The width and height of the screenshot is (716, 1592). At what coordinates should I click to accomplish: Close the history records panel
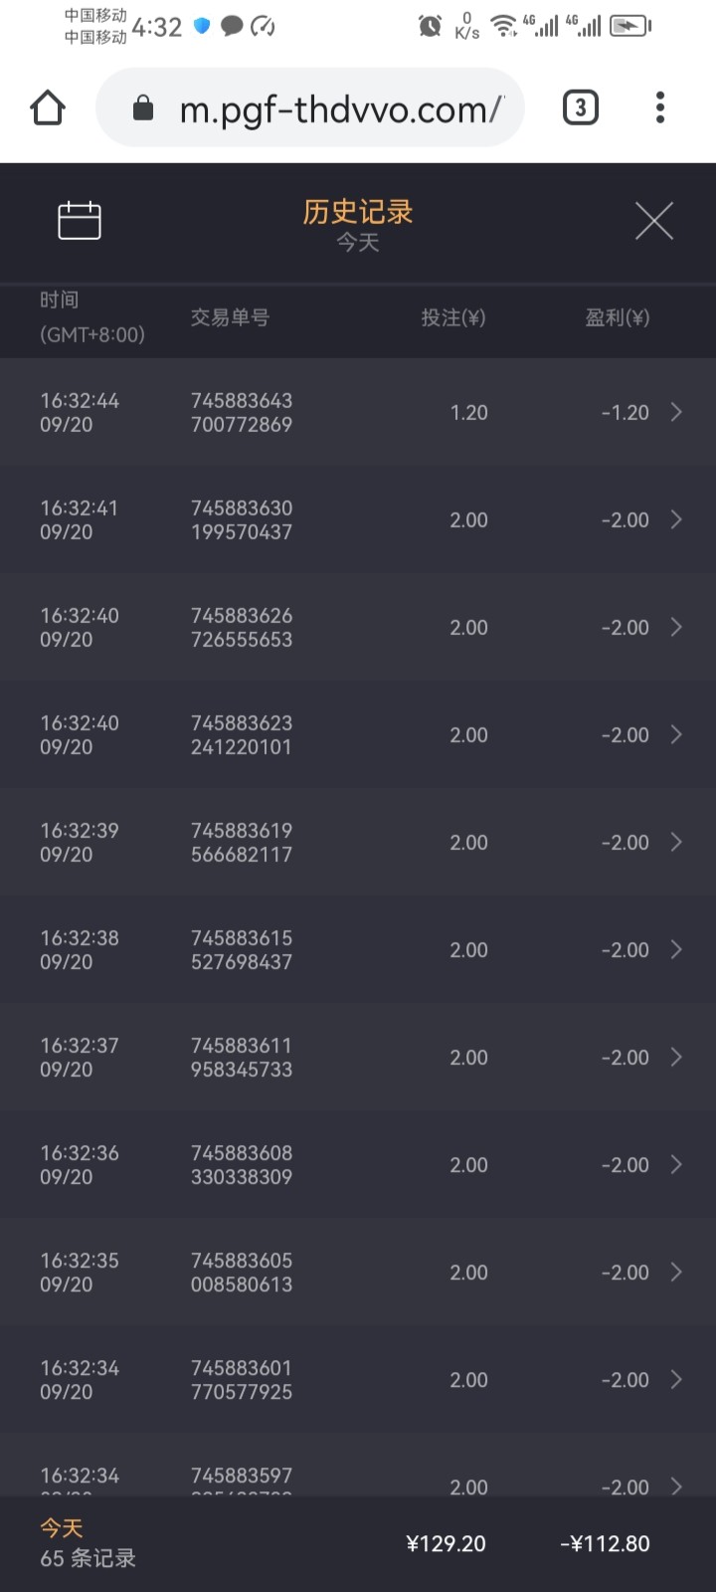[653, 221]
